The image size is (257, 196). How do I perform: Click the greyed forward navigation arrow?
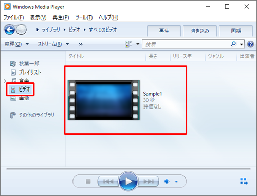pyautogui.click(x=21, y=30)
